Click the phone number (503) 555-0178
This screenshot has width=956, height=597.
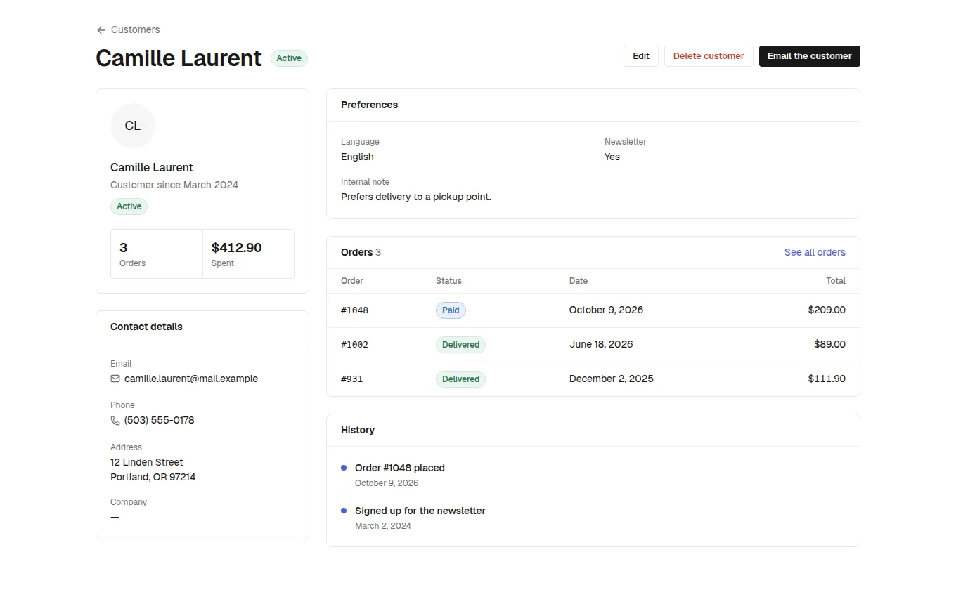[159, 420]
